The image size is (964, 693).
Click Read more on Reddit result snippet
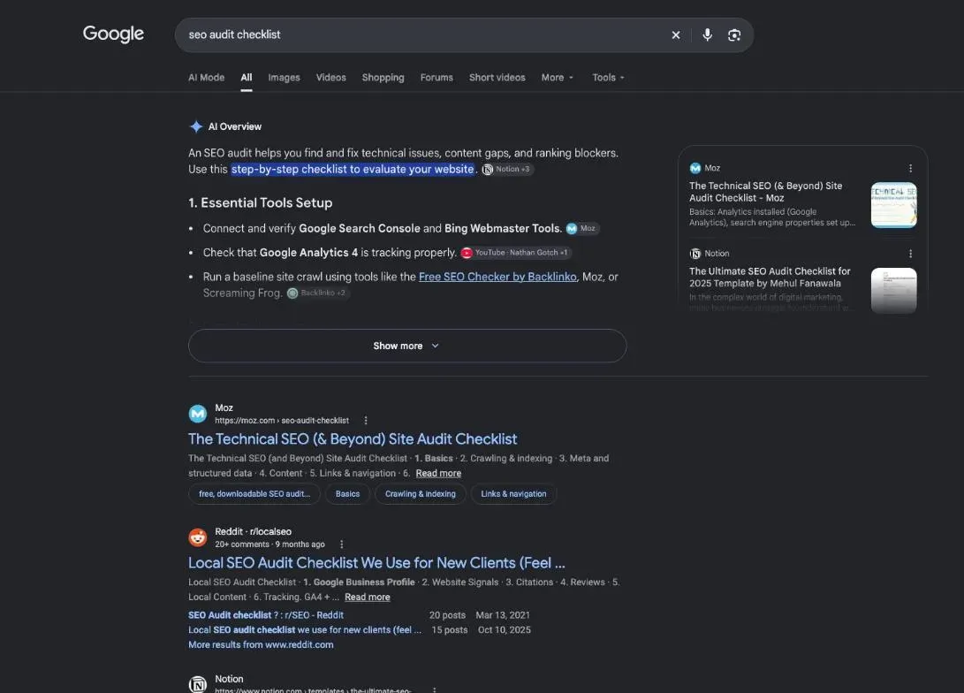click(x=367, y=597)
